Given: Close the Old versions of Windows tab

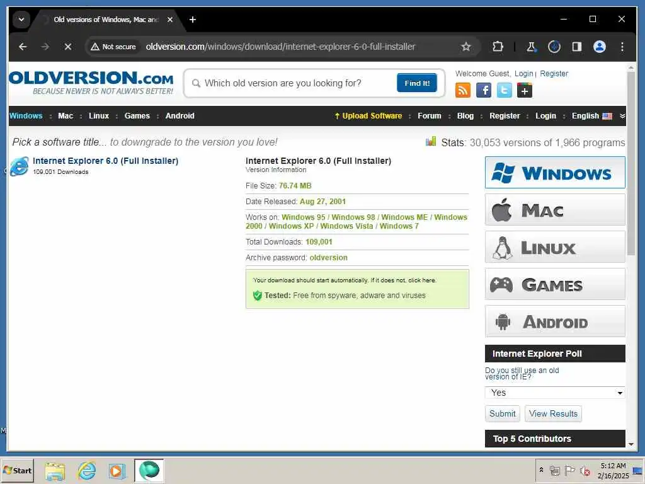Looking at the screenshot, I should pos(170,20).
